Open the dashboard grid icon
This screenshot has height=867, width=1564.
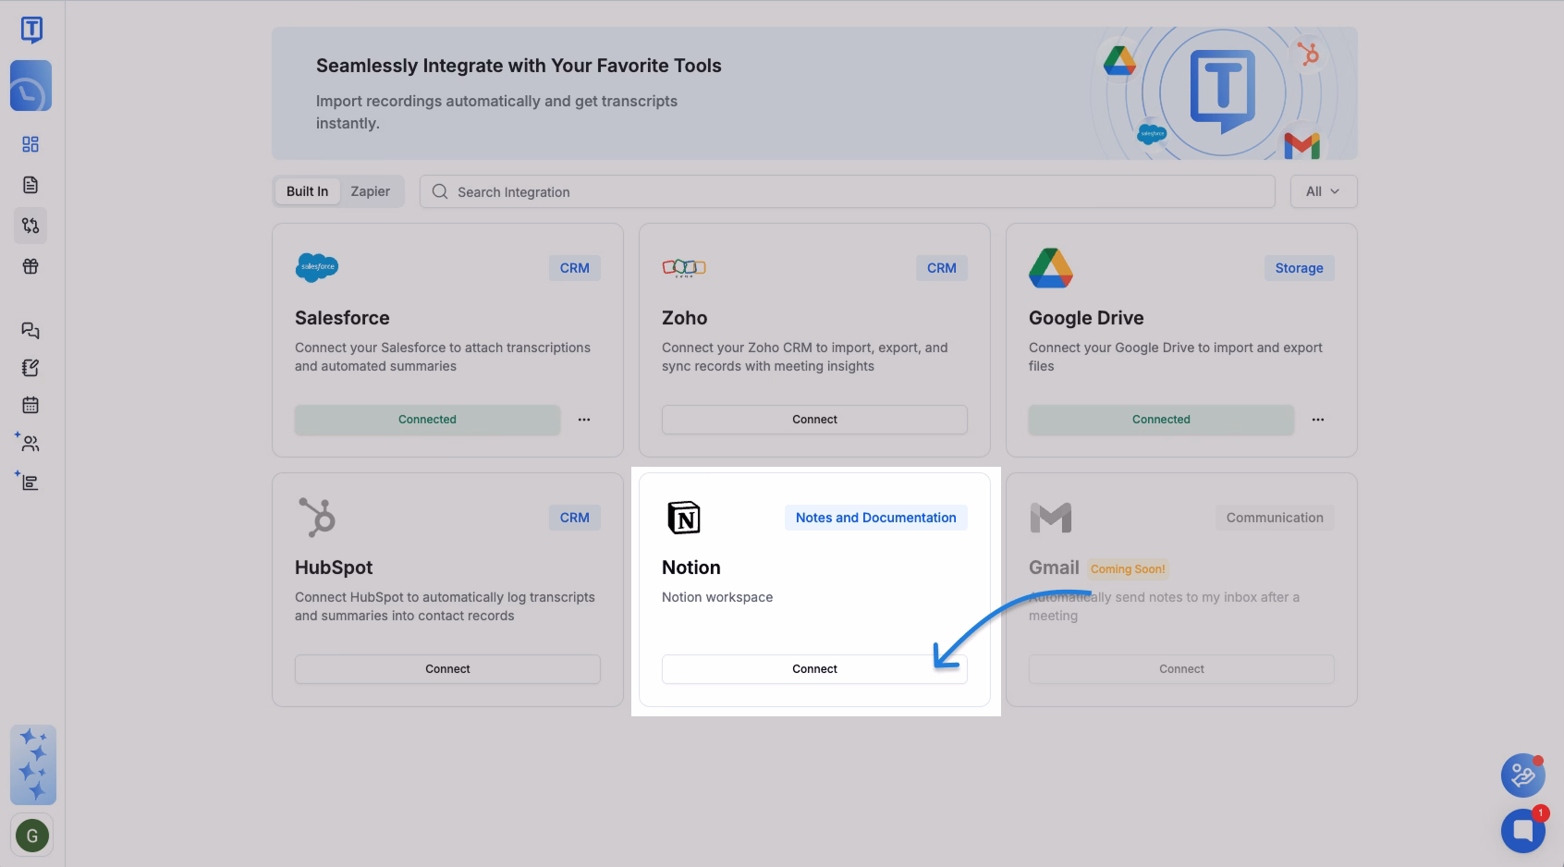point(31,144)
